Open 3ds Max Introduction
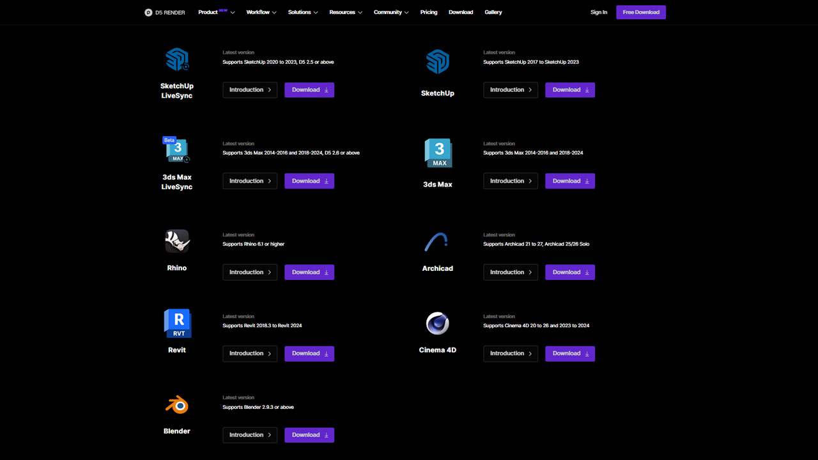818x460 pixels. (511, 181)
